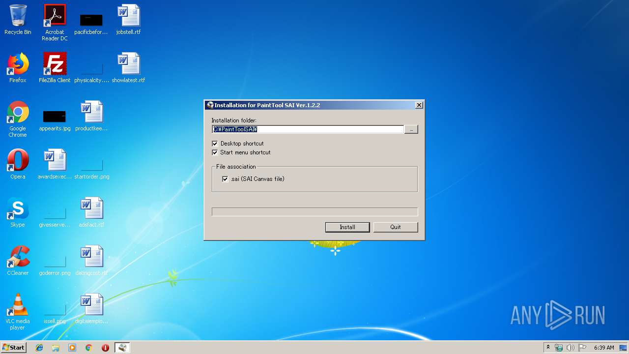Select the Acrobat Reader DC shortcut

click(x=55, y=23)
